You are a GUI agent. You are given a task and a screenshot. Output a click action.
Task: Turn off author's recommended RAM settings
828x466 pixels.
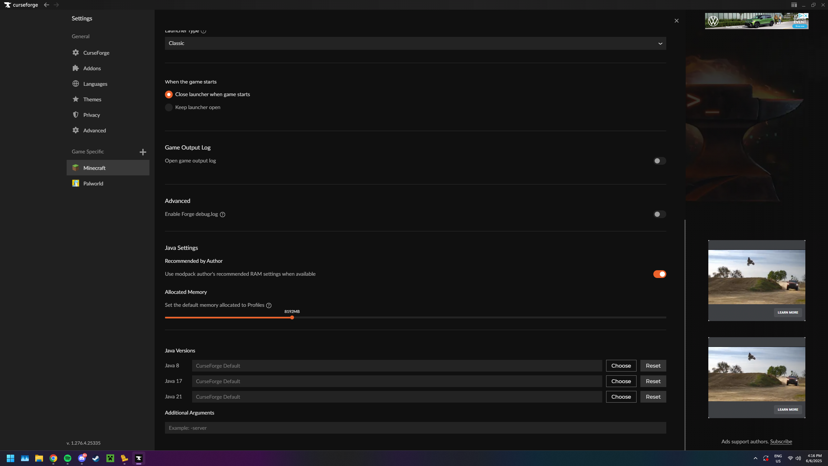(659, 274)
